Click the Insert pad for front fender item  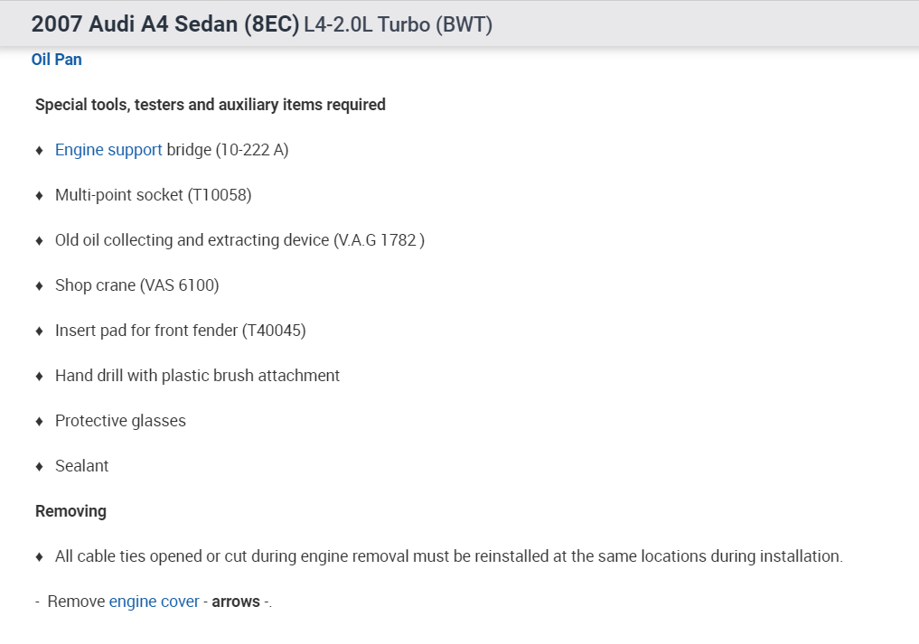pyautogui.click(x=180, y=331)
